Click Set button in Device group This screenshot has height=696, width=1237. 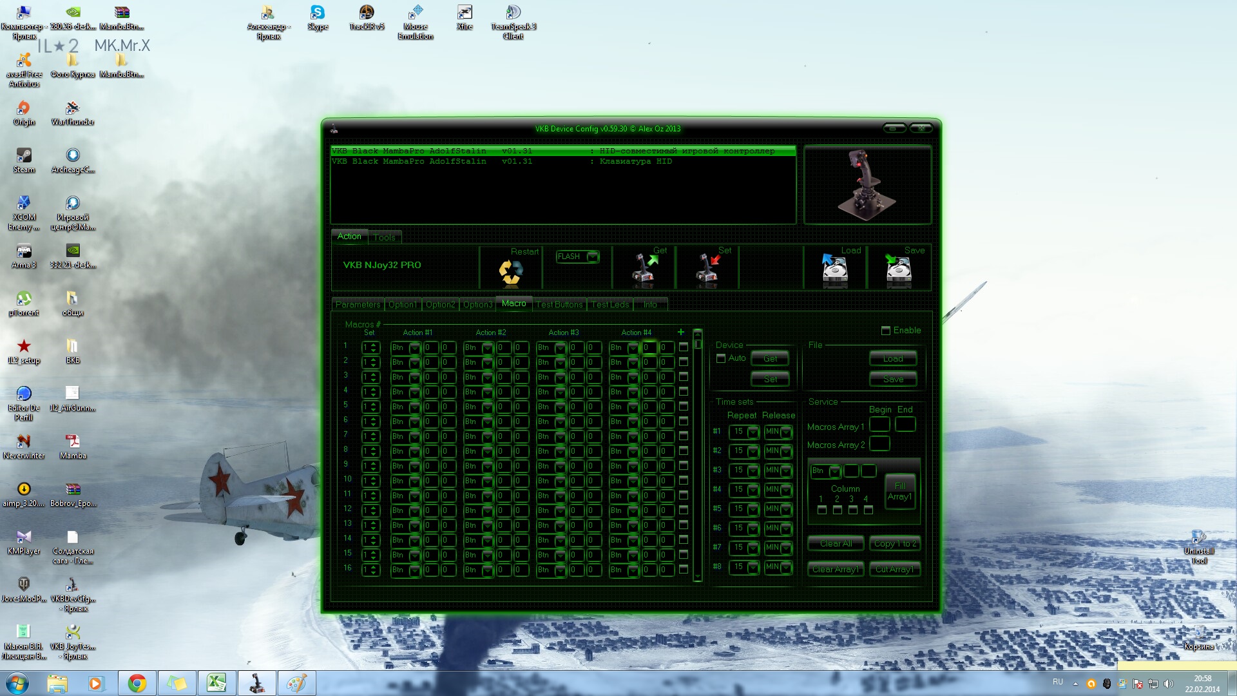coord(770,379)
